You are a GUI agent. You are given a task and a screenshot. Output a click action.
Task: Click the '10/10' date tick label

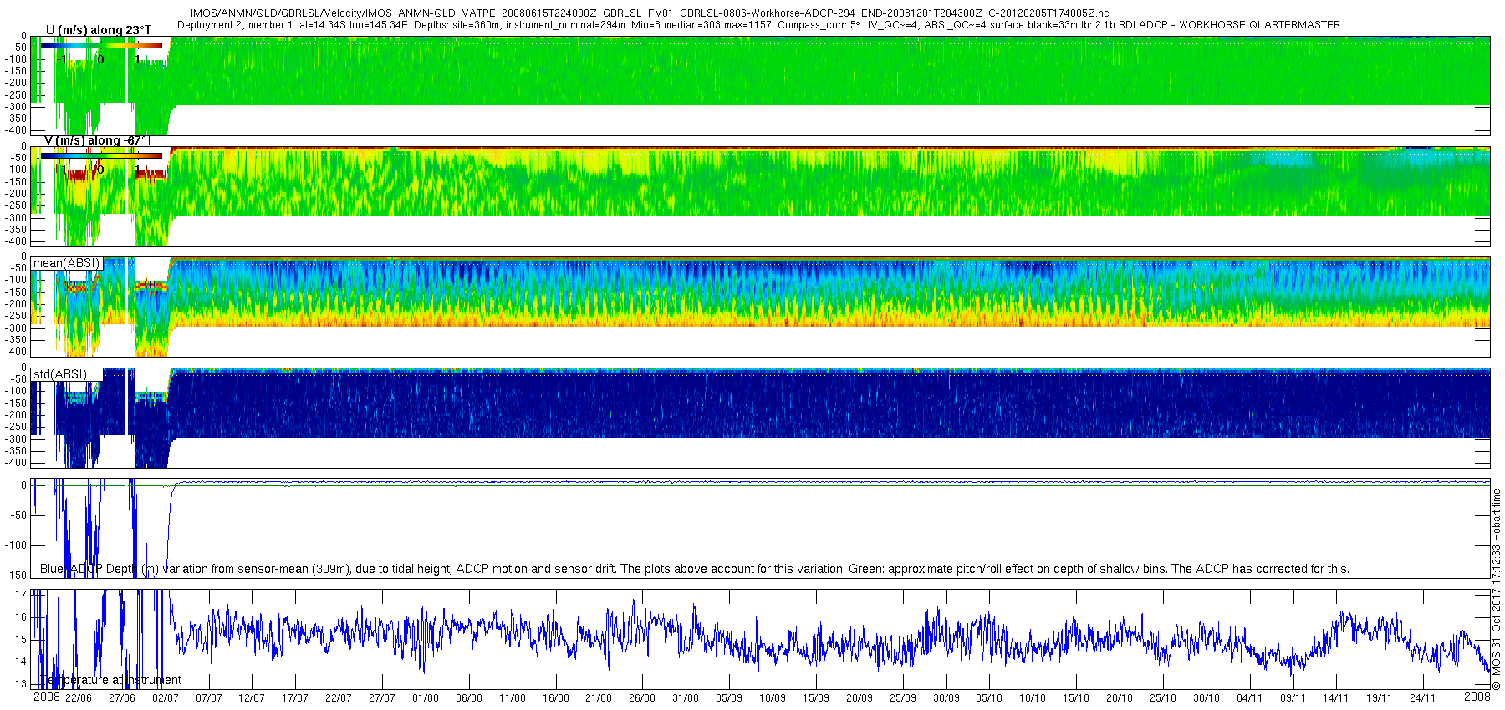pos(1033,698)
